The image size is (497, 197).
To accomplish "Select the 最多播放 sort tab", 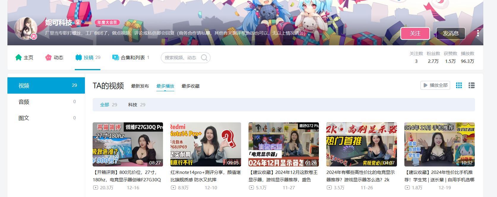I will tap(165, 86).
